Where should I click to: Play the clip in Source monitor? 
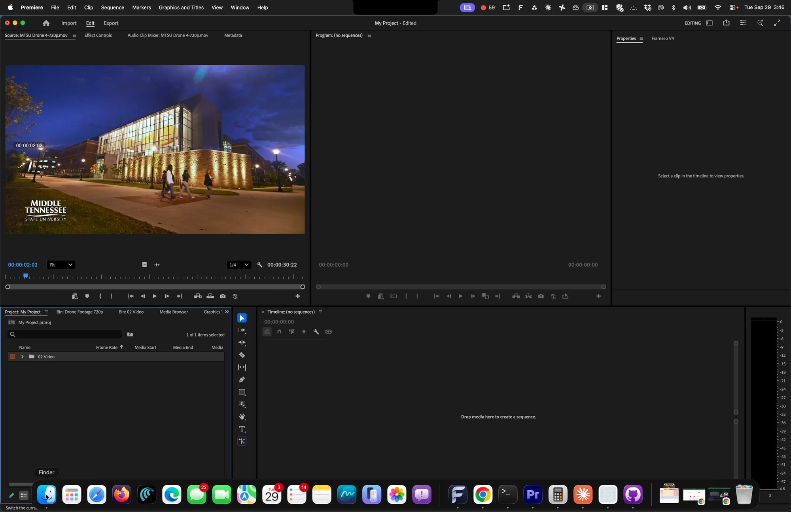click(x=155, y=296)
